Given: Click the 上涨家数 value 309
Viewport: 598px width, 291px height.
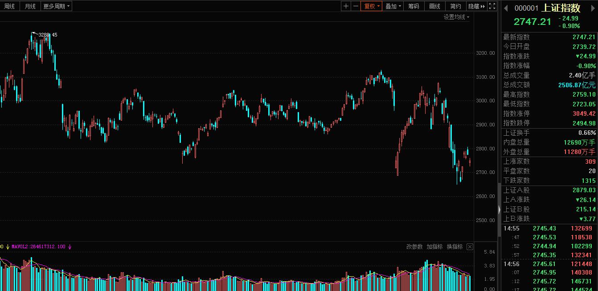Looking at the screenshot, I should 590,162.
